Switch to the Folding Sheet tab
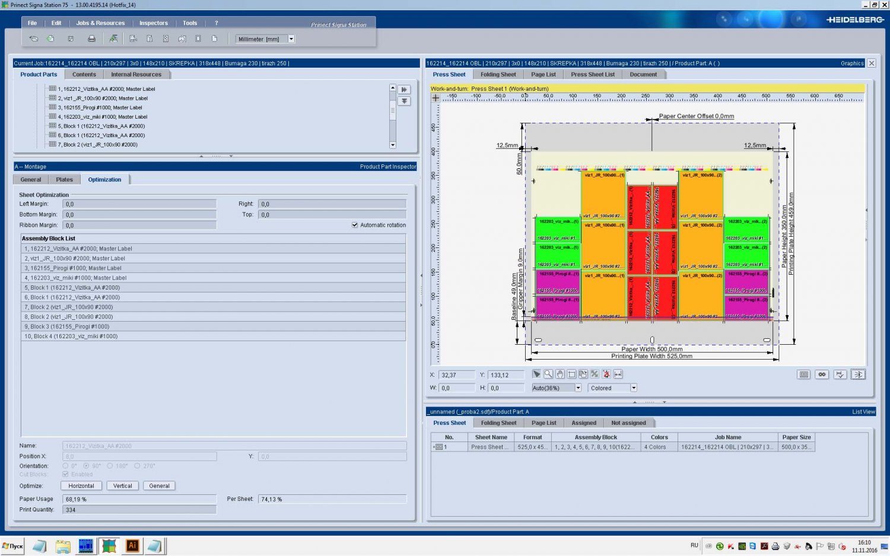Viewport: 890px width, 556px height. coord(498,75)
